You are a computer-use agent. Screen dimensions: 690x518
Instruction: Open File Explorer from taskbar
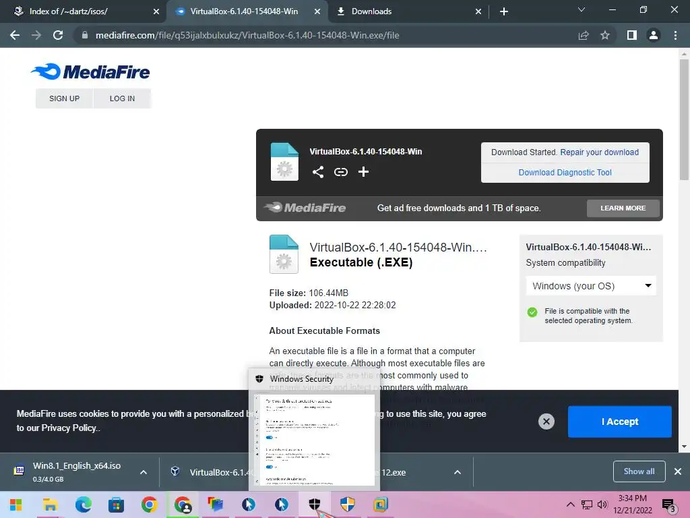pyautogui.click(x=50, y=505)
